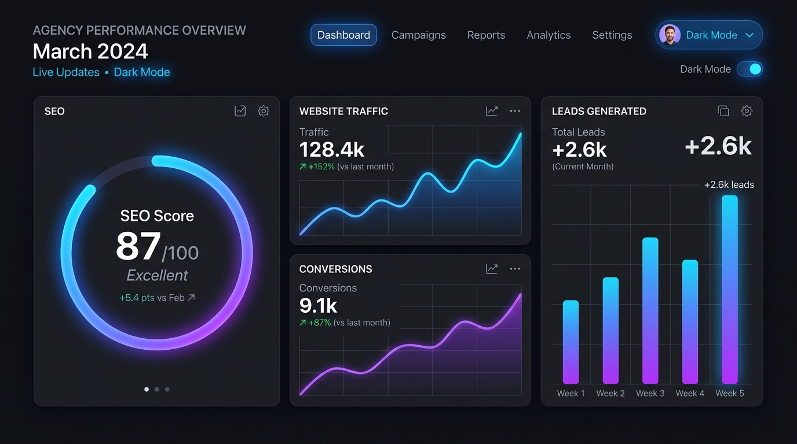
Task: Open the Conversions three-dot menu
Action: (515, 269)
